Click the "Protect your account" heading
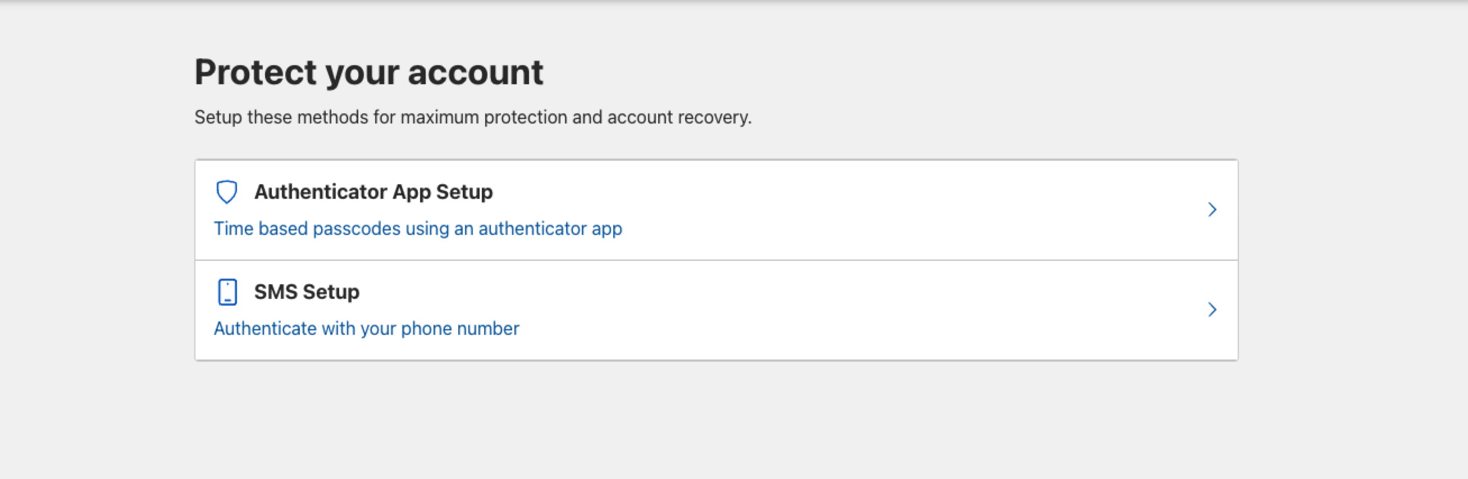1468x479 pixels. pyautogui.click(x=369, y=72)
